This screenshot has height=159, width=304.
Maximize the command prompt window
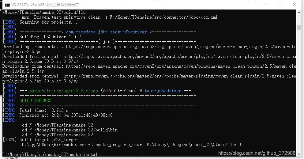click(280, 5)
